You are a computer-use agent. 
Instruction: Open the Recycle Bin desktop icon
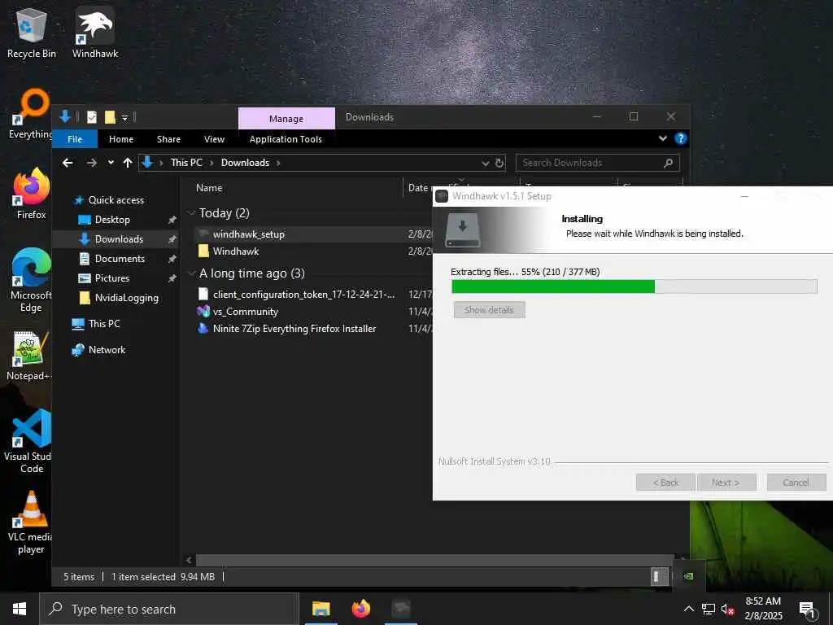[32, 33]
